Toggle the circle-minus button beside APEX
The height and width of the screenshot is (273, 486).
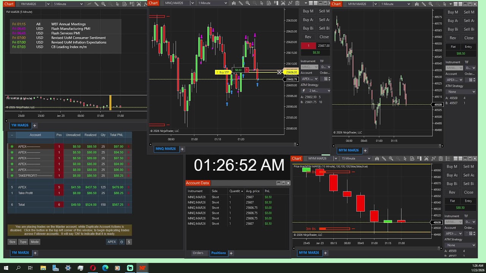click(121, 242)
